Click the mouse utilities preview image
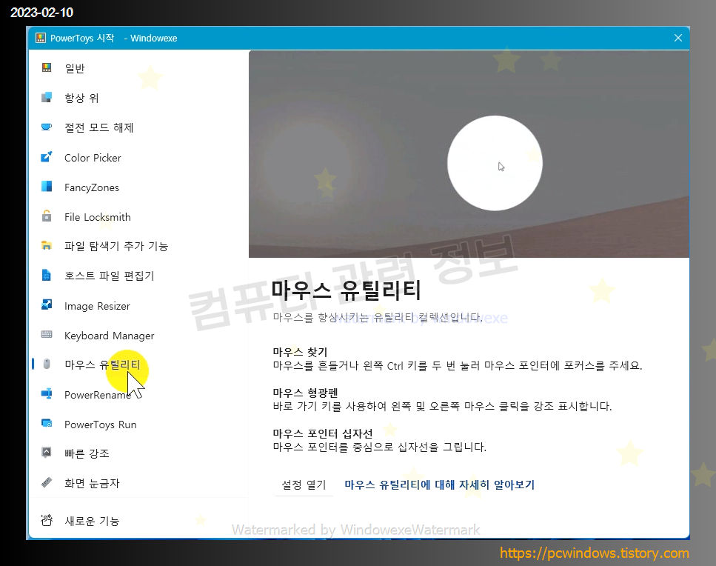This screenshot has width=716, height=566. click(x=469, y=154)
